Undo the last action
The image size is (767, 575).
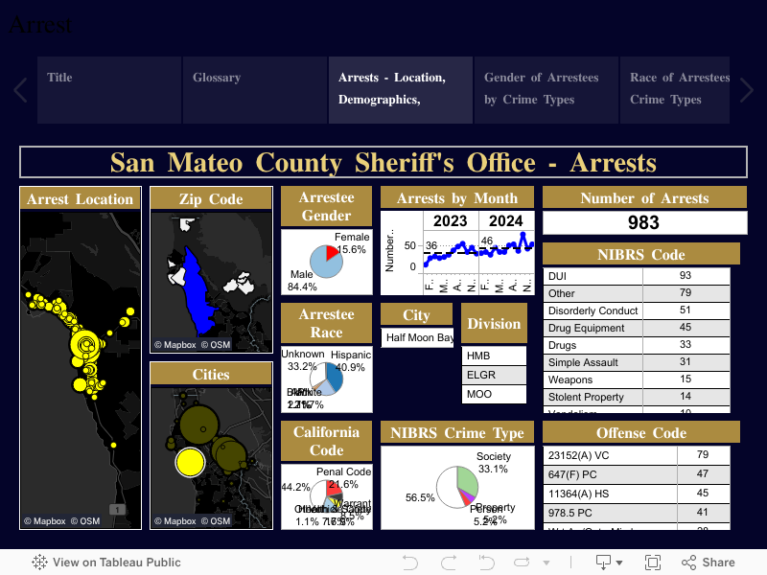[410, 563]
